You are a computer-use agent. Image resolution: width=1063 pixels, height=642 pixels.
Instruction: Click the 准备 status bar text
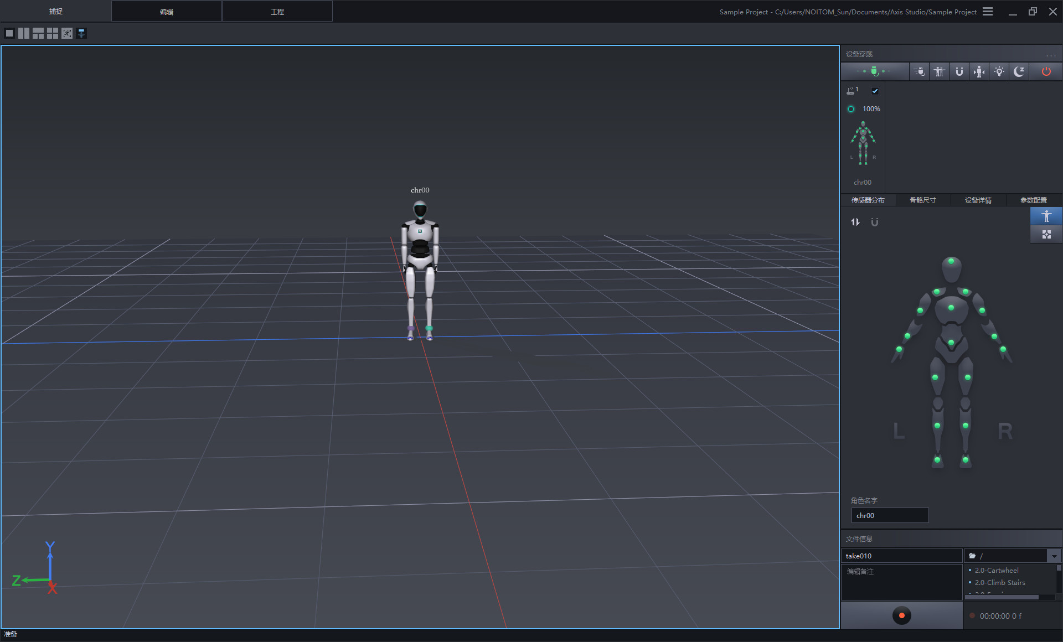(x=11, y=634)
